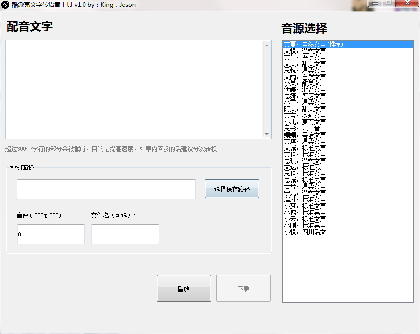
Task: Click the app icon in the title bar
Action: [x=6, y=5]
